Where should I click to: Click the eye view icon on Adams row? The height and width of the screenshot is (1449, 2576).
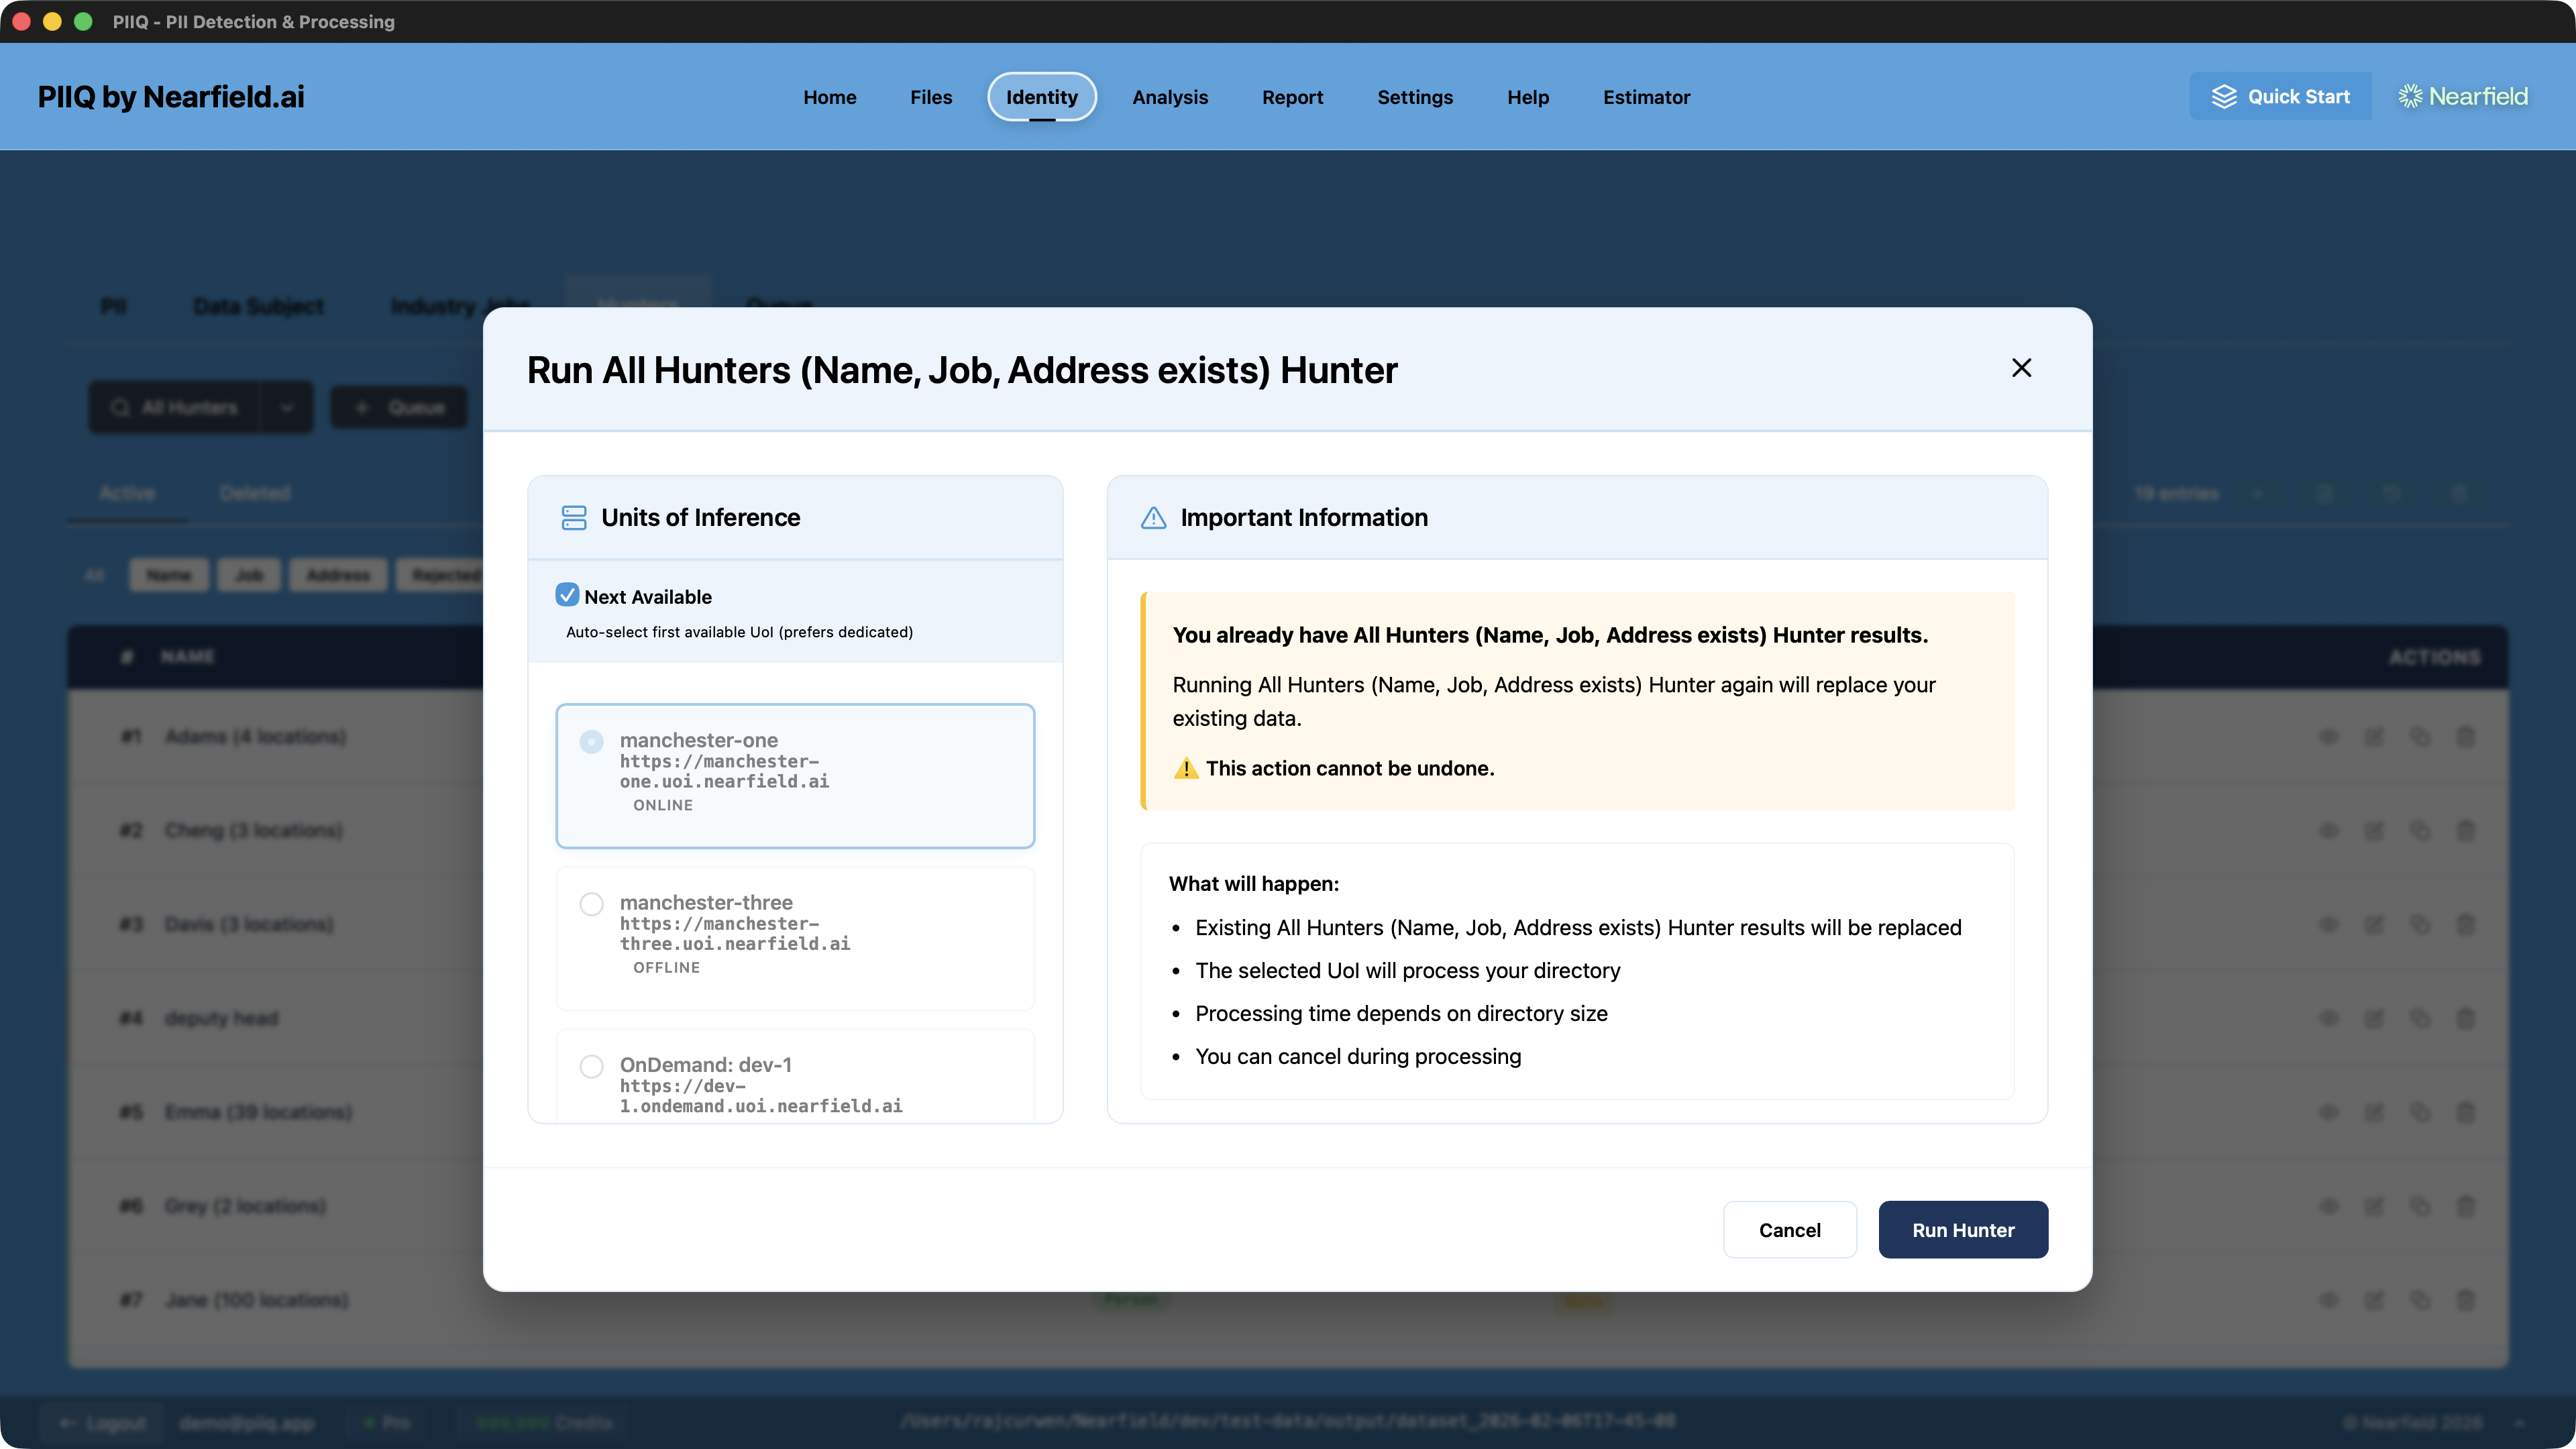(2329, 736)
